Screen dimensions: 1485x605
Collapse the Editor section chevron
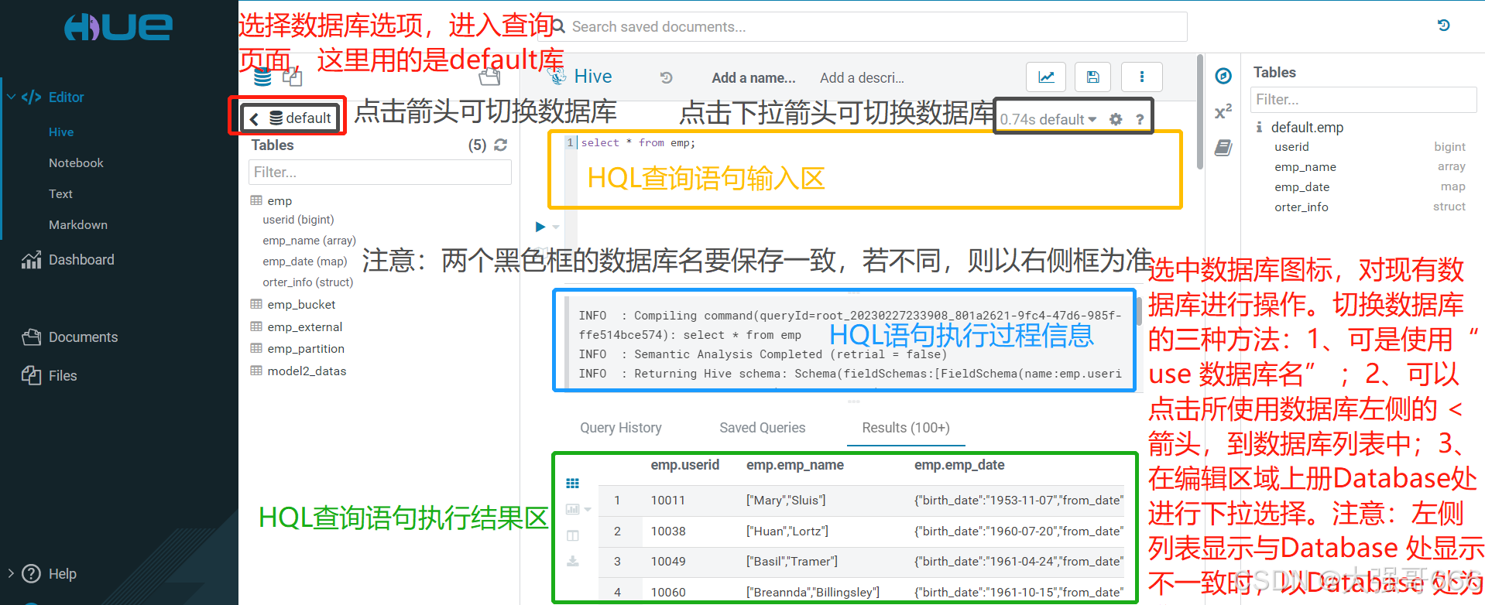pos(11,97)
